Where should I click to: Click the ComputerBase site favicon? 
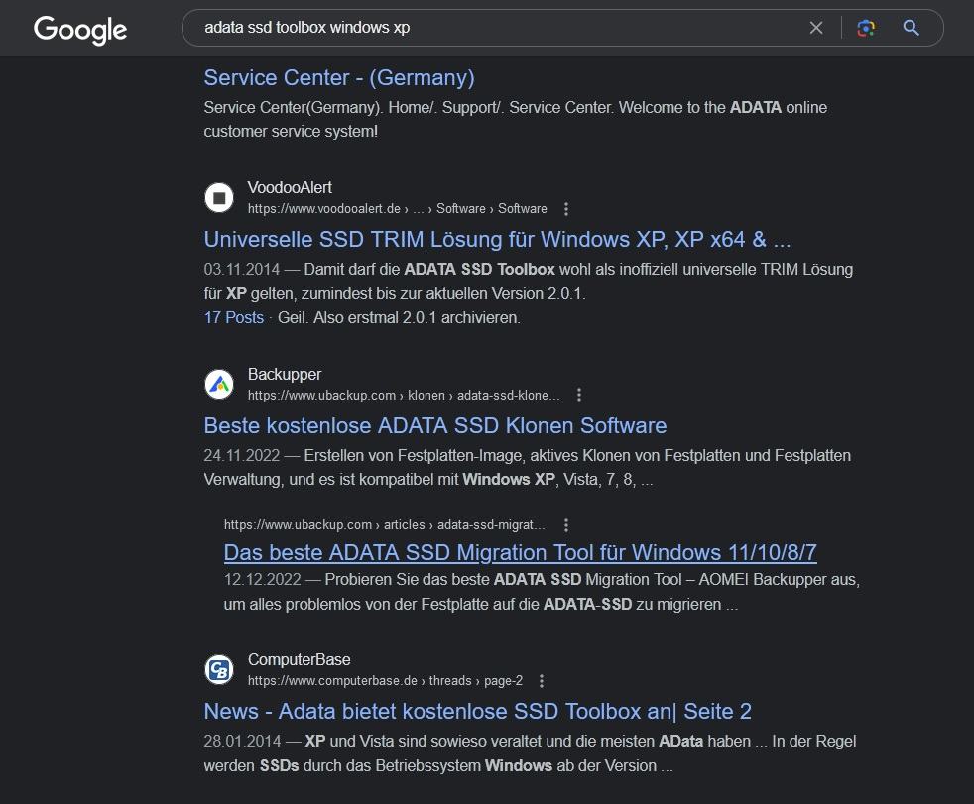tap(219, 670)
